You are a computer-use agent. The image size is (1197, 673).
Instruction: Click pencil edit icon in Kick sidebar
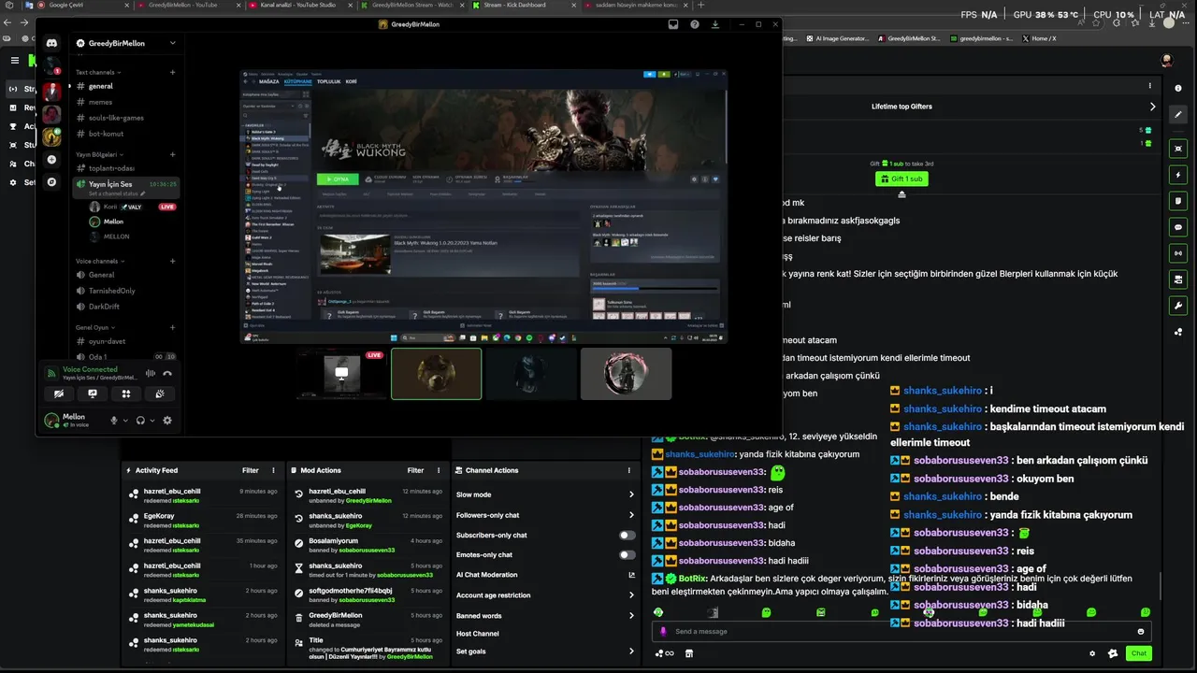[x=1178, y=114]
